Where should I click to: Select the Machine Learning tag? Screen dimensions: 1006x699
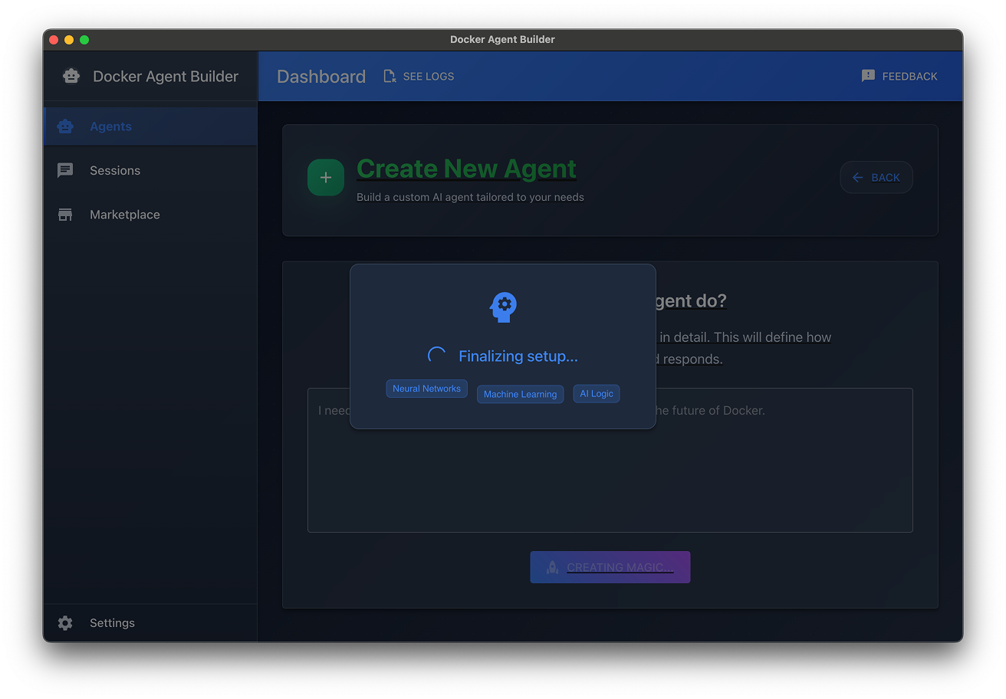(520, 394)
